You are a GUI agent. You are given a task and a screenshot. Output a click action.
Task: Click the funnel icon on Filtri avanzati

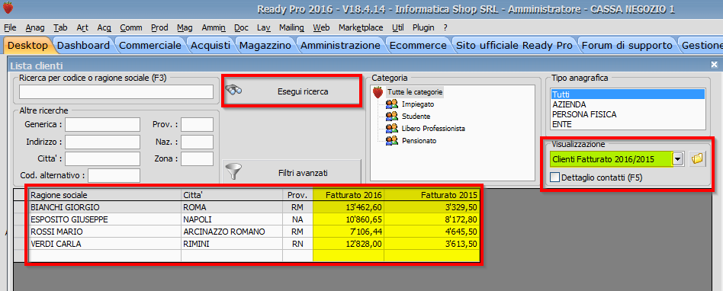(235, 172)
